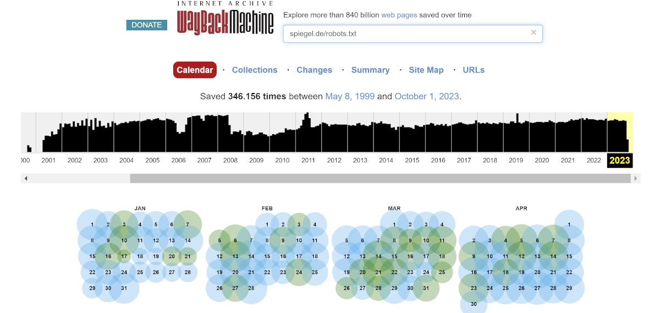
Task: Go to the Summary tab
Action: pyautogui.click(x=370, y=70)
